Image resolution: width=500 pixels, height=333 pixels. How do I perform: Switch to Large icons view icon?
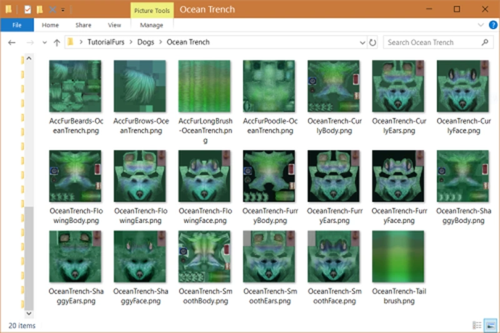pyautogui.click(x=490, y=326)
